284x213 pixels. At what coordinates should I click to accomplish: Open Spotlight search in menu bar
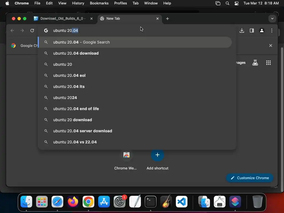(x=227, y=3)
